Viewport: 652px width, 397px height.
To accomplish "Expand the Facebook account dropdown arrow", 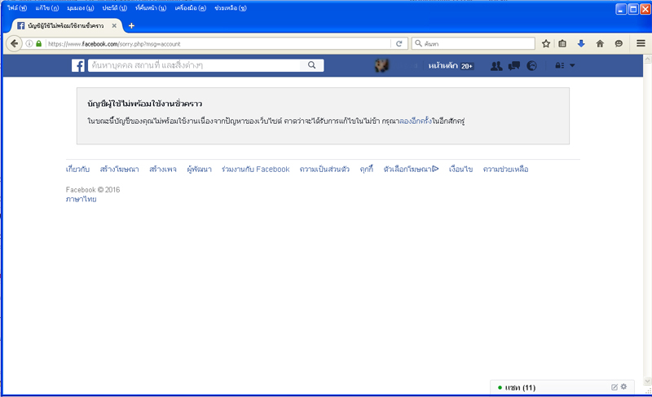I will (x=572, y=66).
